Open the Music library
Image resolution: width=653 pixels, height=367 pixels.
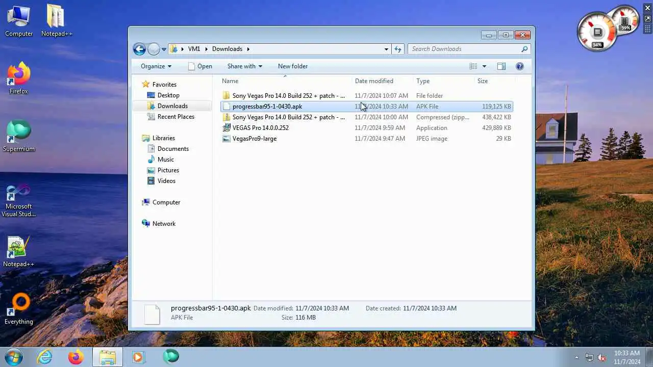click(166, 160)
